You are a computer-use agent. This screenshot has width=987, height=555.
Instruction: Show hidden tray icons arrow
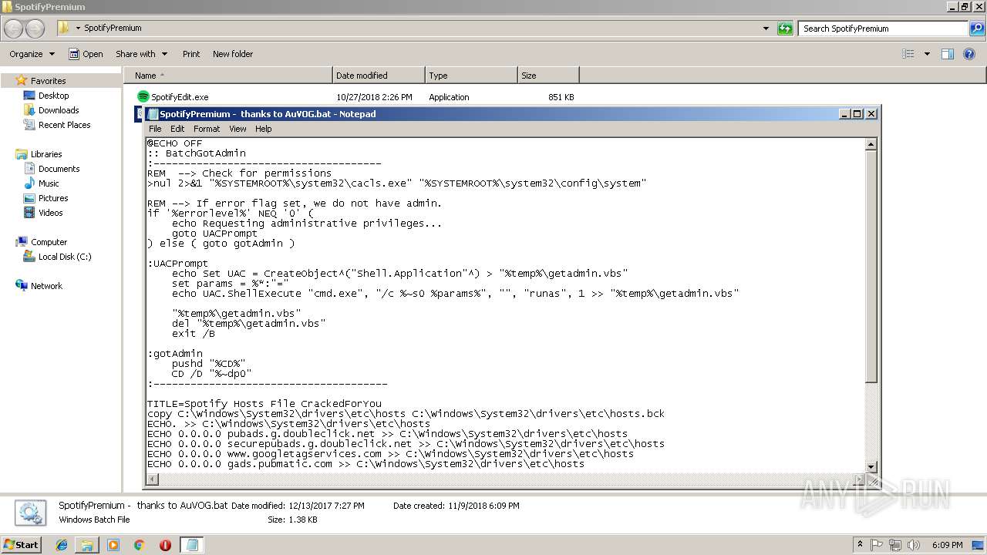[861, 545]
